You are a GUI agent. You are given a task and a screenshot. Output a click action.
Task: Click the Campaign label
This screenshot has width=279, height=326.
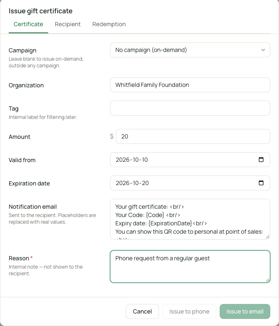[22, 50]
